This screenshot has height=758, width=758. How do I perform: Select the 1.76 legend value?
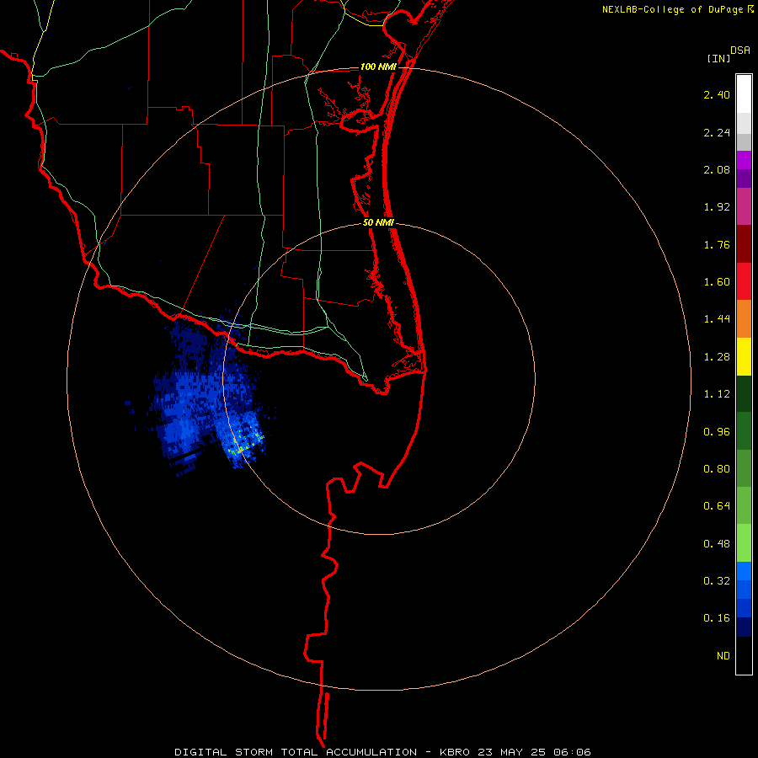[717, 244]
